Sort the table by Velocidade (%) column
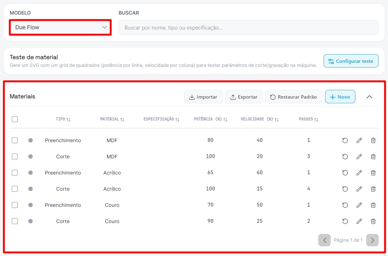Image resolution: width=388 pixels, height=256 pixels. pyautogui.click(x=260, y=119)
